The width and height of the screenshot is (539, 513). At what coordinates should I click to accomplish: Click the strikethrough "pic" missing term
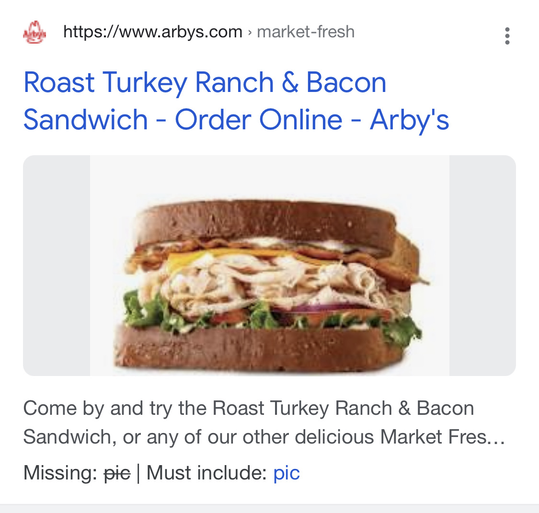click(117, 473)
